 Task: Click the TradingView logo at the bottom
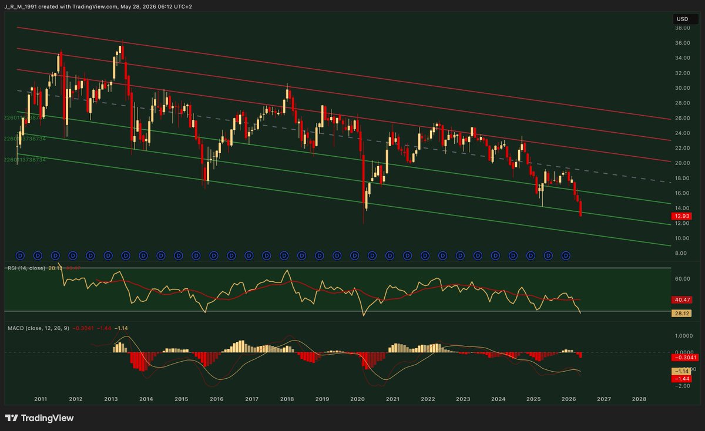(39, 418)
